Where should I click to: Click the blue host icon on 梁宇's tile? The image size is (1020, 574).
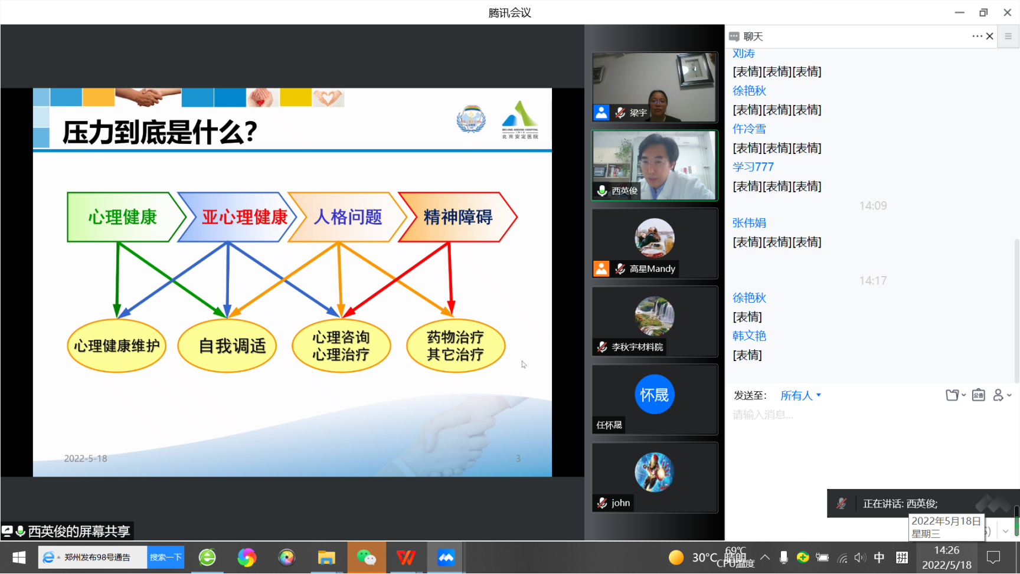(601, 113)
